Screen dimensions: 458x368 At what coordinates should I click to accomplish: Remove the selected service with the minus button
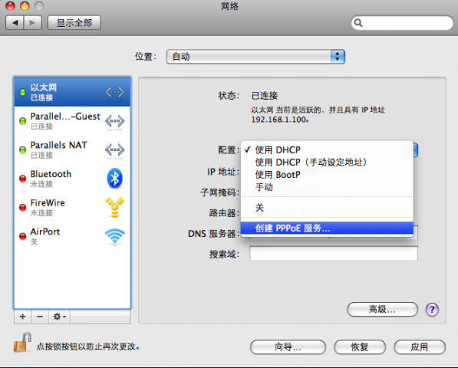pyautogui.click(x=40, y=317)
